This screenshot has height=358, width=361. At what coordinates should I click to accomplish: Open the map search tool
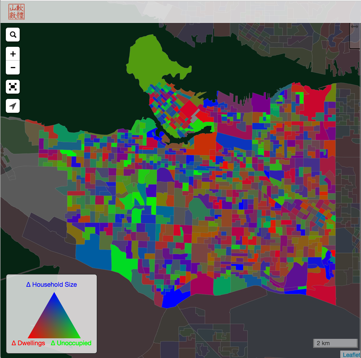(13, 35)
